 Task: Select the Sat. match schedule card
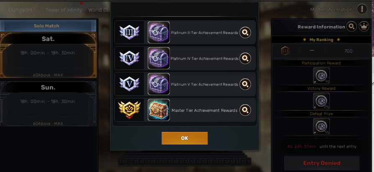click(48, 55)
